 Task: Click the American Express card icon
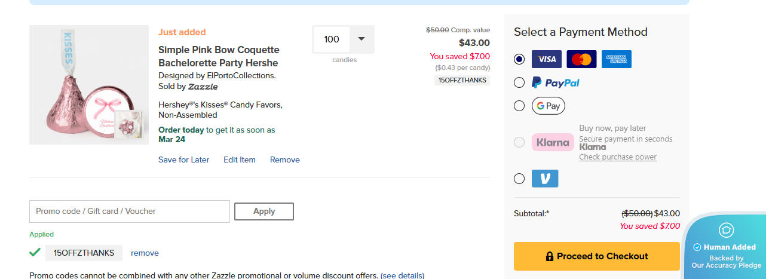coord(616,59)
